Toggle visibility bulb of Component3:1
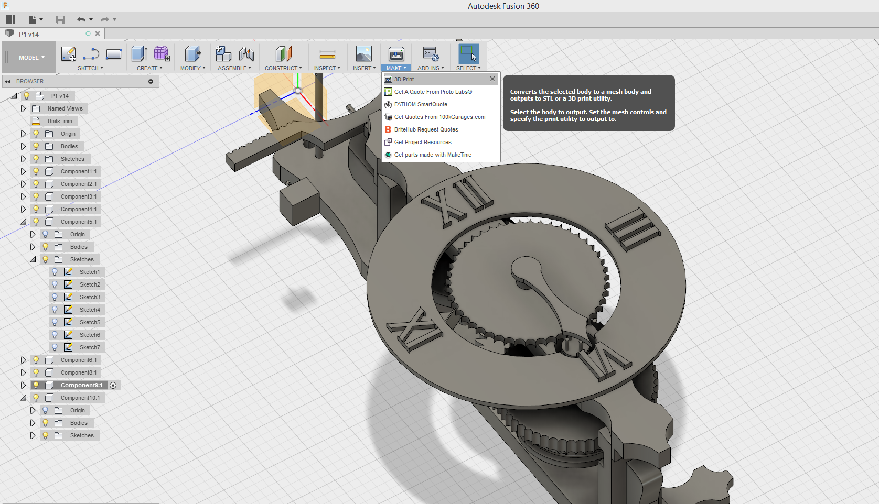879x504 pixels. point(36,196)
